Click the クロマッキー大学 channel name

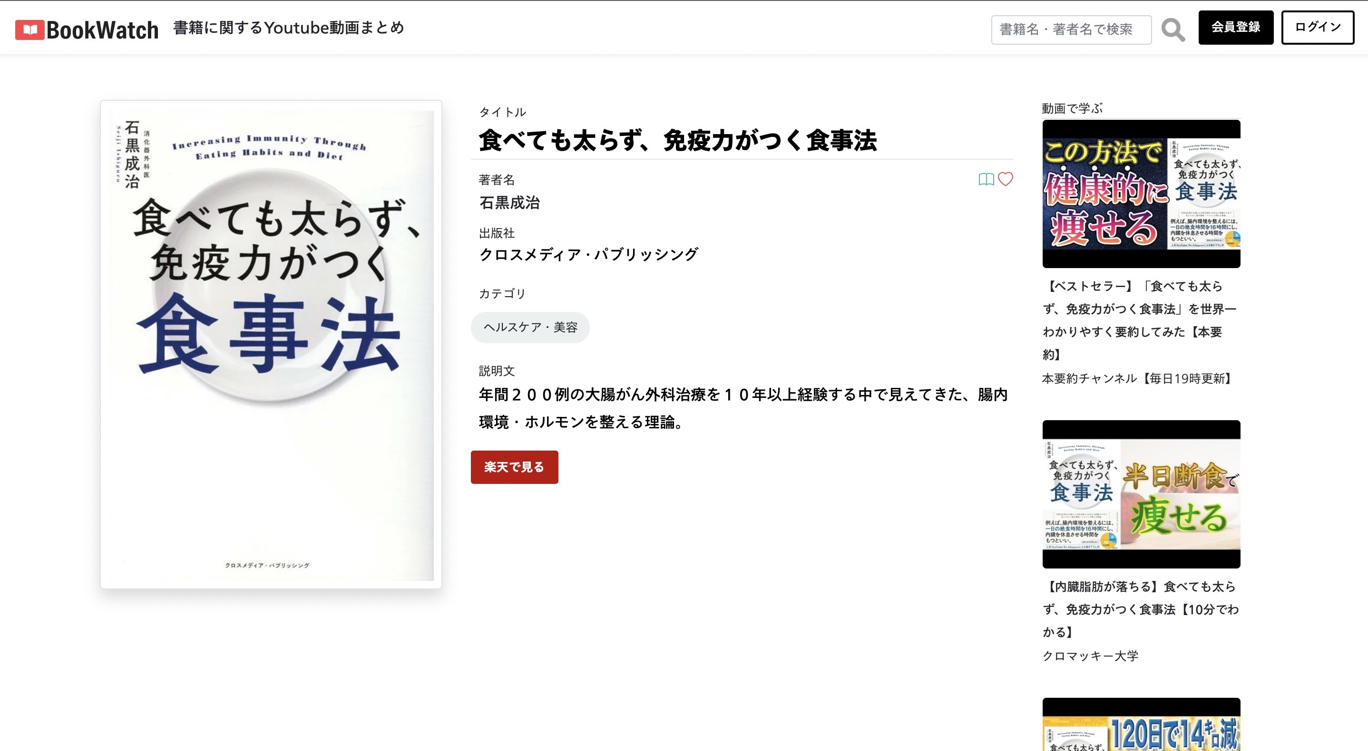[1090, 656]
